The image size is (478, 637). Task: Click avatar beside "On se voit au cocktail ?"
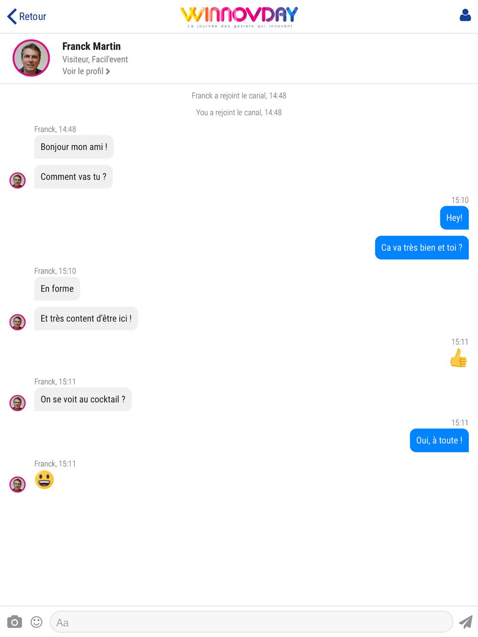point(18,403)
